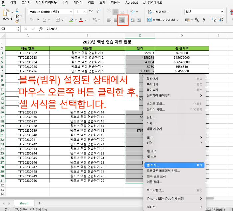Select 새 메모 in the context menu
The image size is (233, 211).
coord(174,151)
